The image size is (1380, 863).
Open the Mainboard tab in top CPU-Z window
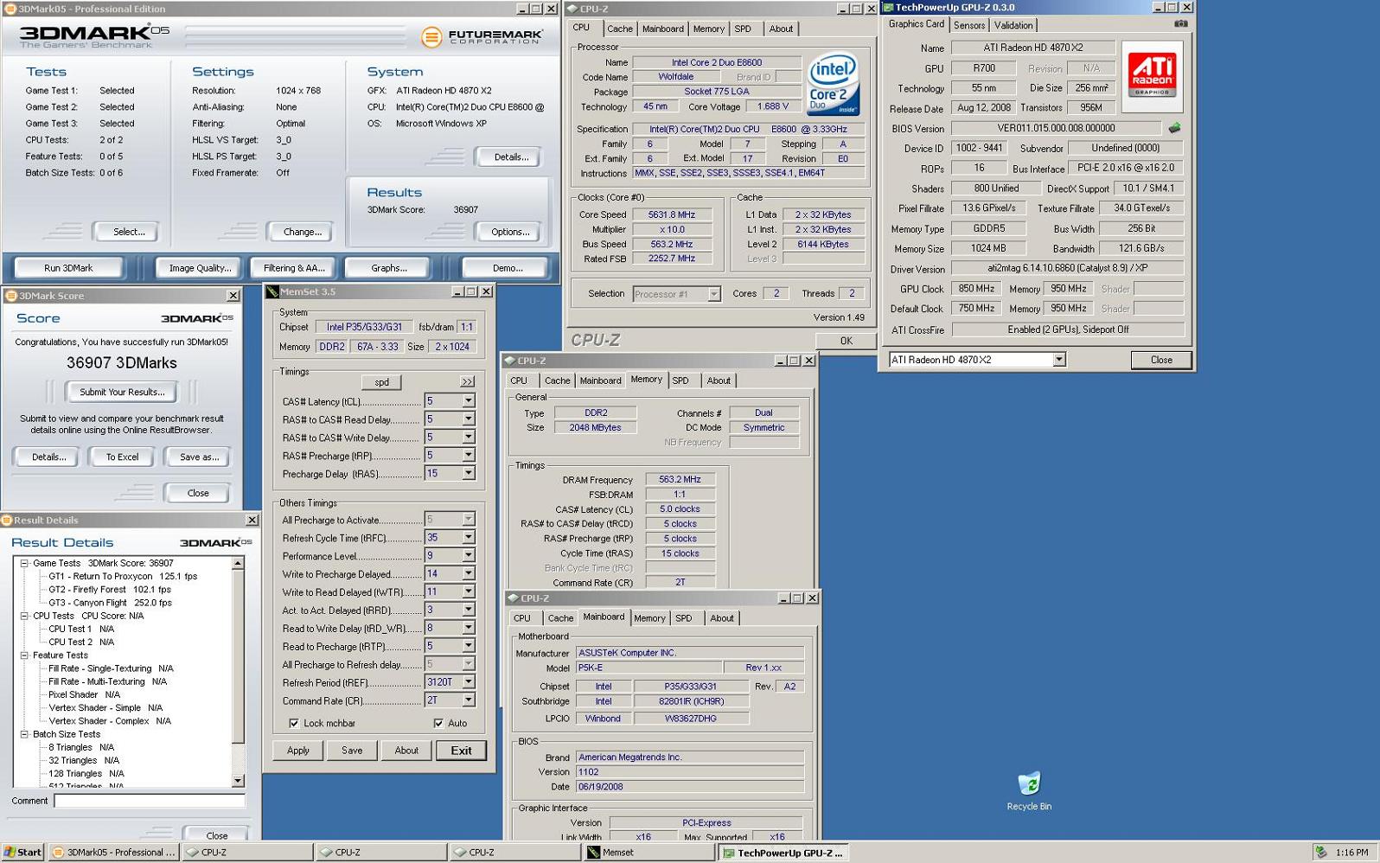pos(662,29)
